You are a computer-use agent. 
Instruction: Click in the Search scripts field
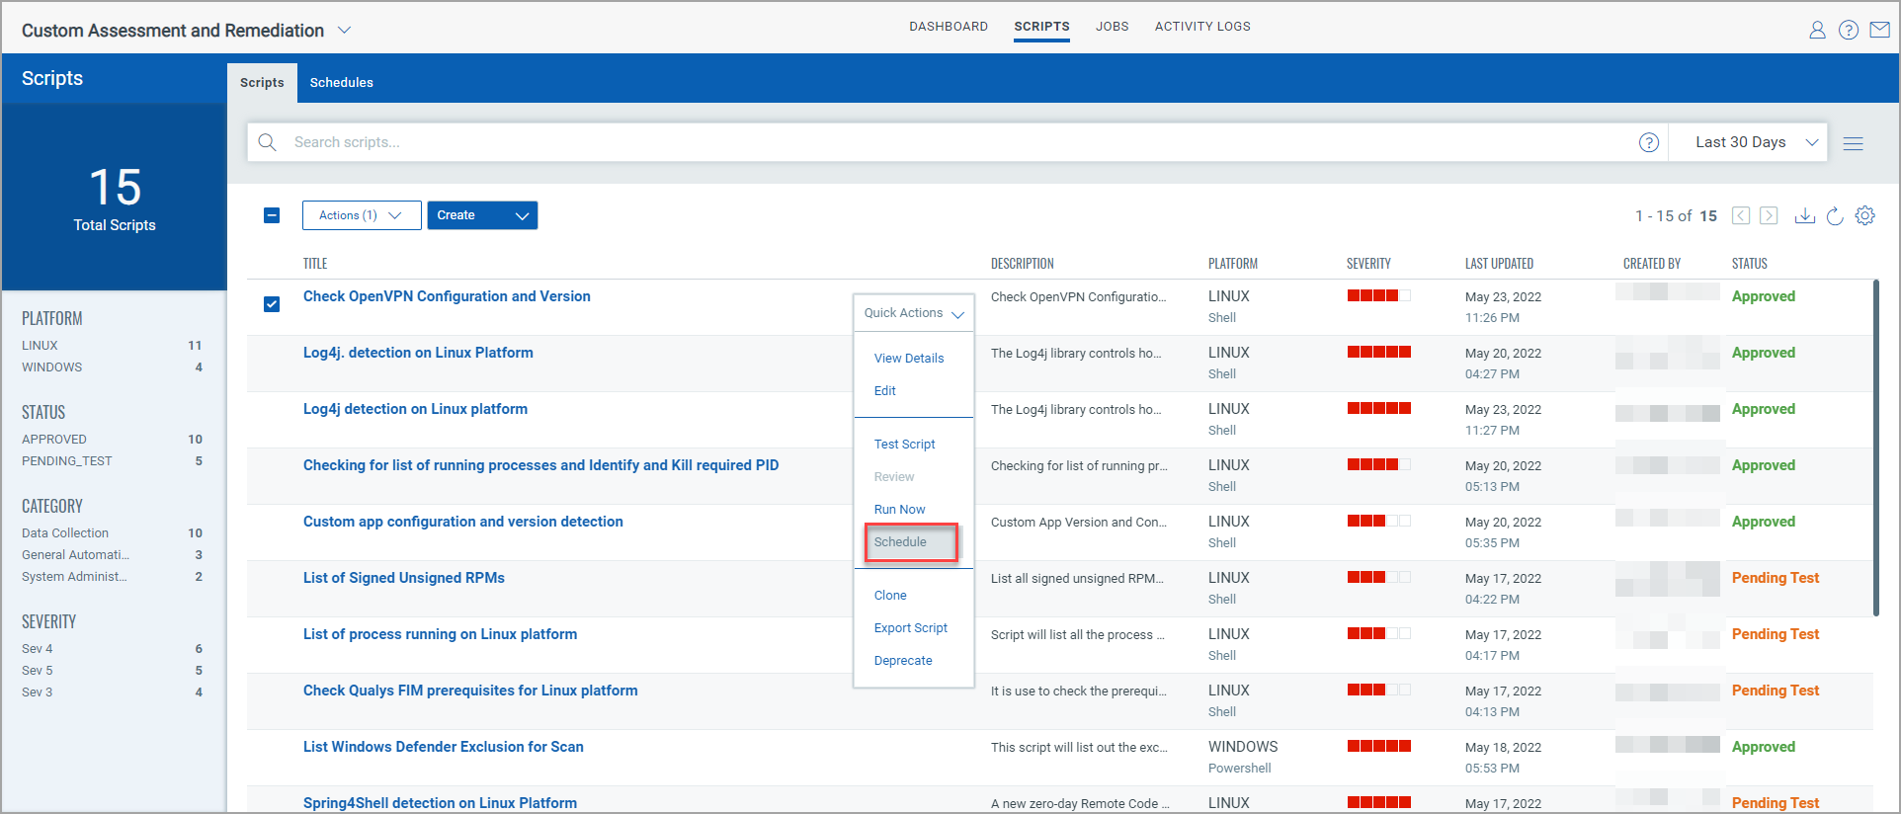click(x=958, y=142)
